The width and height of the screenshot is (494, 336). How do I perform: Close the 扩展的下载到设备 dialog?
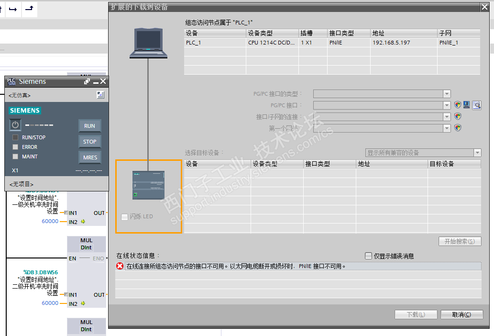[484, 7]
